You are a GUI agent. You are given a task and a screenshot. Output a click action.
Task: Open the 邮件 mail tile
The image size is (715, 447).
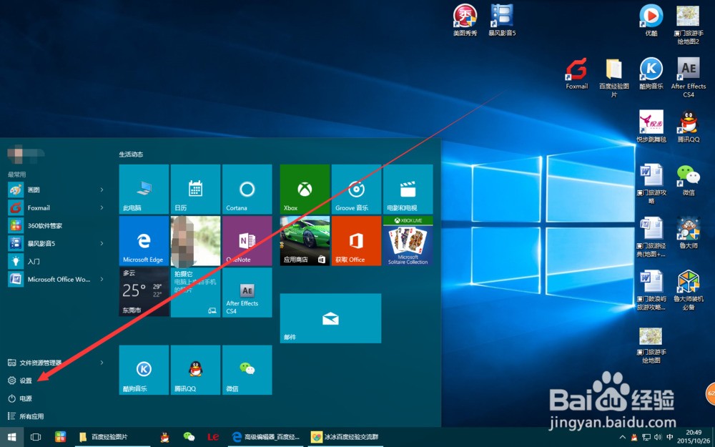330,318
